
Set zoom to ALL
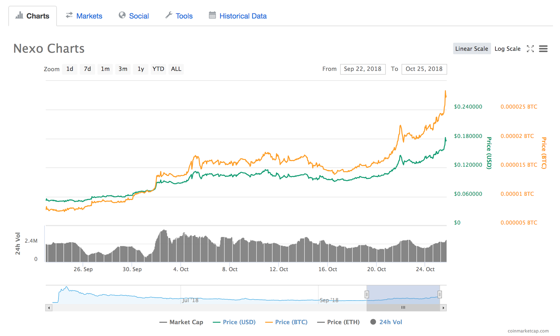click(176, 69)
